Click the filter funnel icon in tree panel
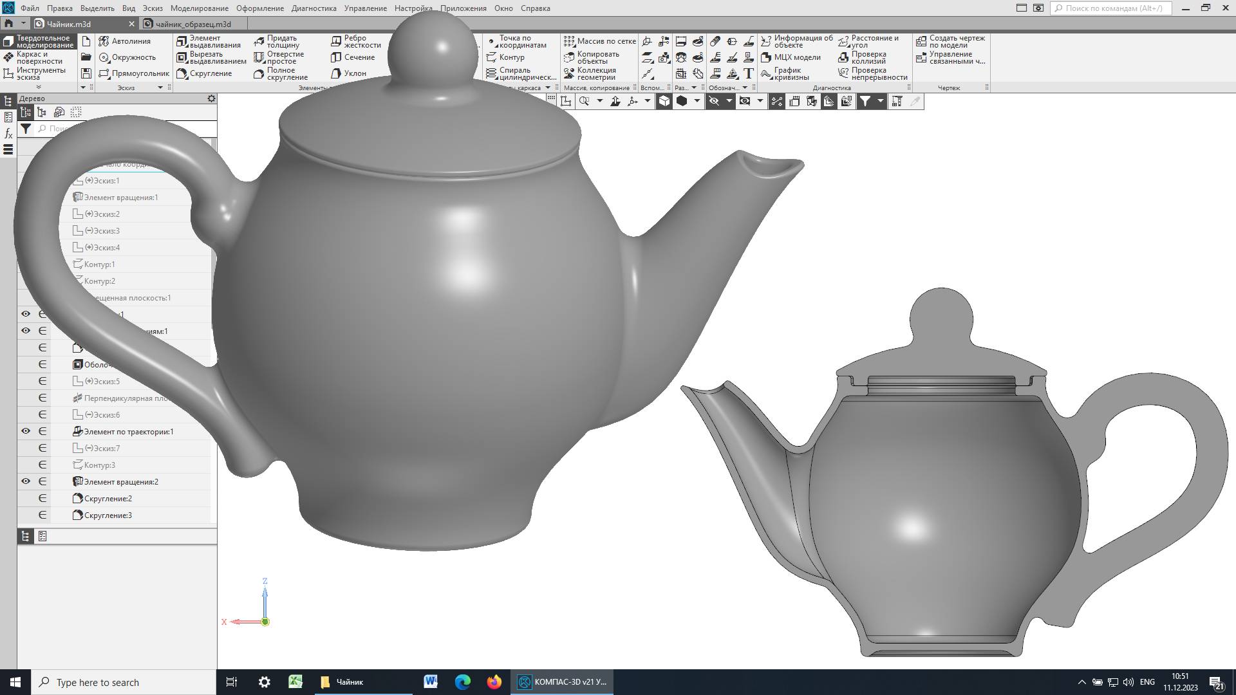 point(25,129)
